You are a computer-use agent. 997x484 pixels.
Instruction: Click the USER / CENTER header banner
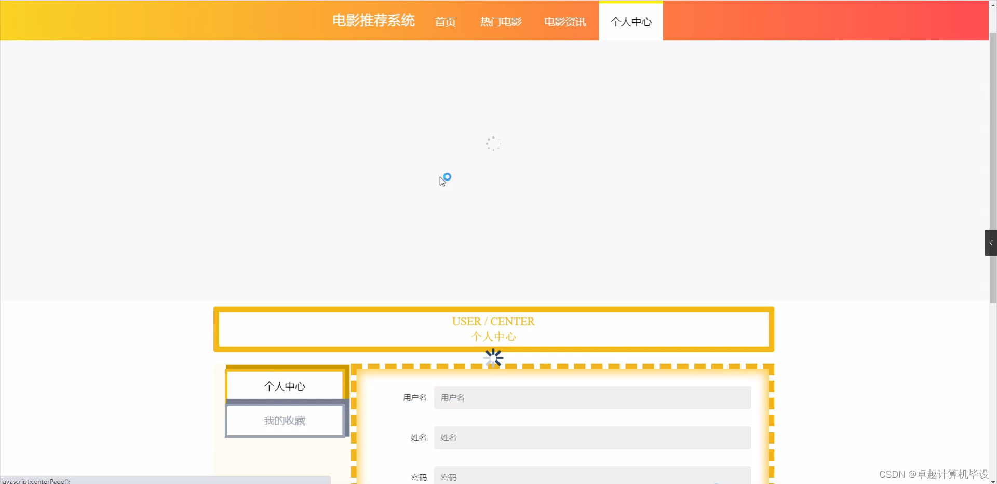[493, 329]
